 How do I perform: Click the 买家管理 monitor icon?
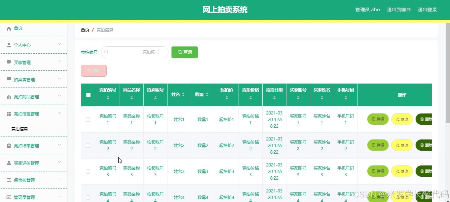9,62
